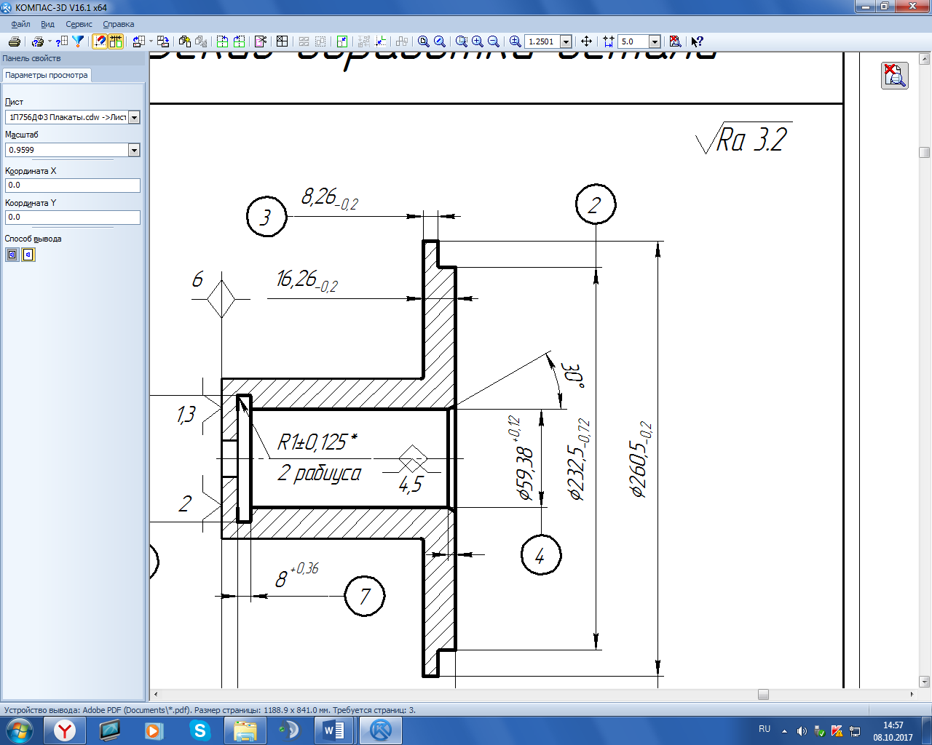This screenshot has width=932, height=745.
Task: Open the Сервис menu
Action: coord(79,24)
